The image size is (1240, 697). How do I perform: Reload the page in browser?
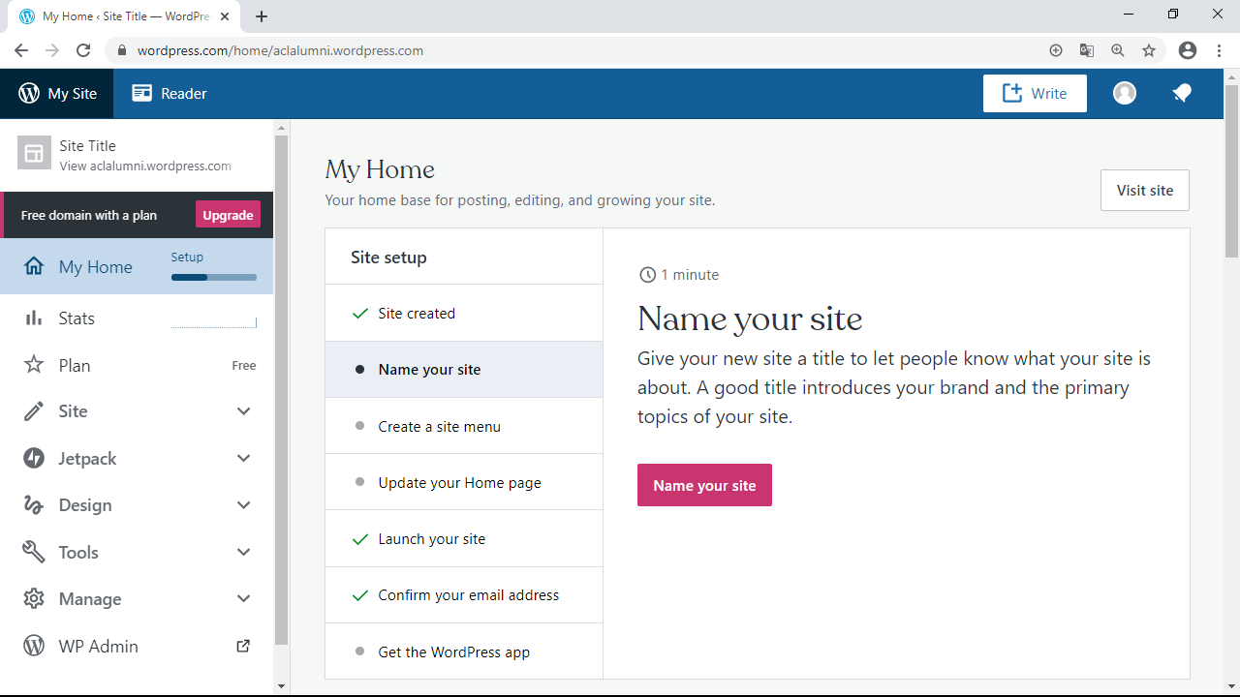pyautogui.click(x=83, y=50)
